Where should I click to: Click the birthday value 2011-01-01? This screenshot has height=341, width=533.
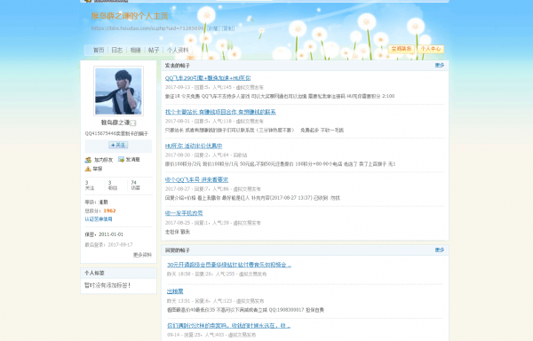[x=111, y=234]
